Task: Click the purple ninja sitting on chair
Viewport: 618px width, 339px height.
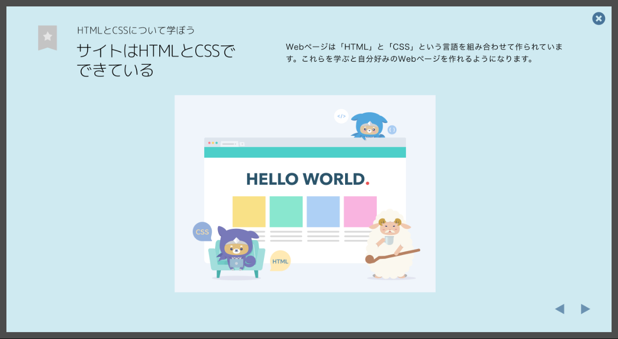Action: click(x=236, y=250)
